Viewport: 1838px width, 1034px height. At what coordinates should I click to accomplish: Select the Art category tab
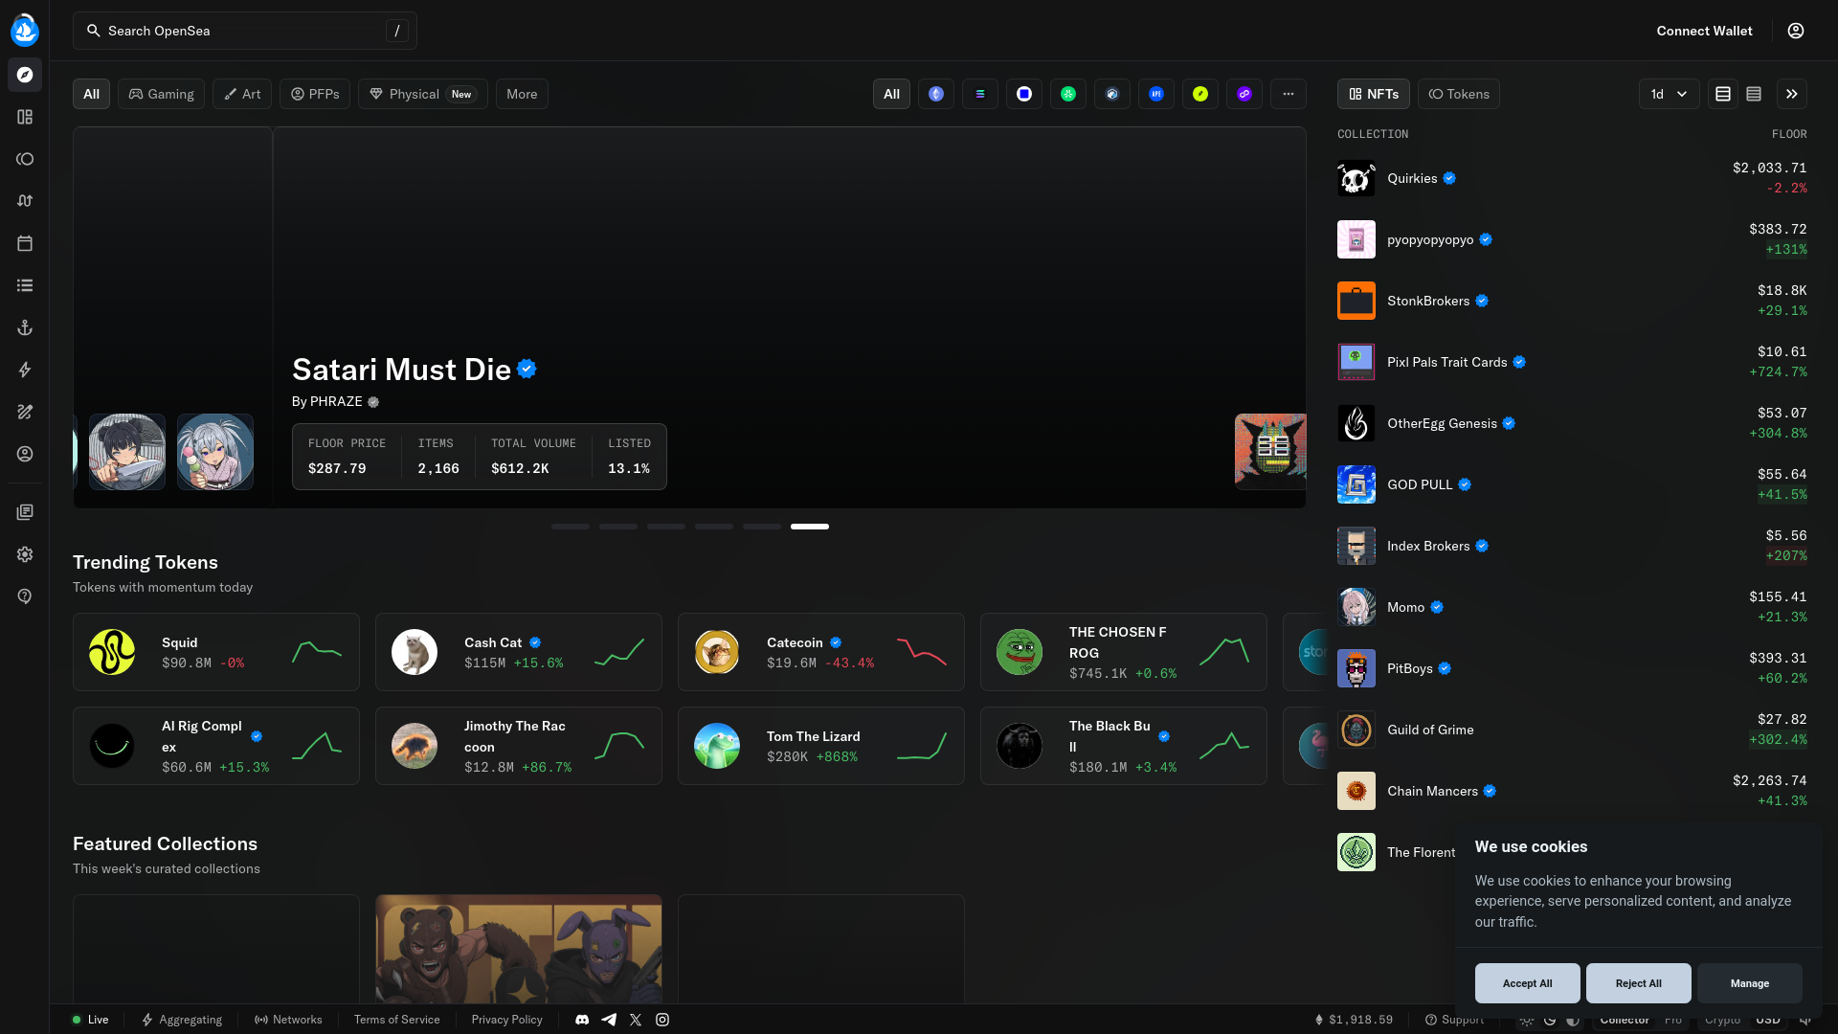tap(242, 94)
